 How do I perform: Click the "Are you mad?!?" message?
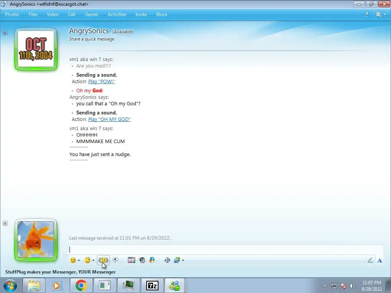[x=94, y=66]
